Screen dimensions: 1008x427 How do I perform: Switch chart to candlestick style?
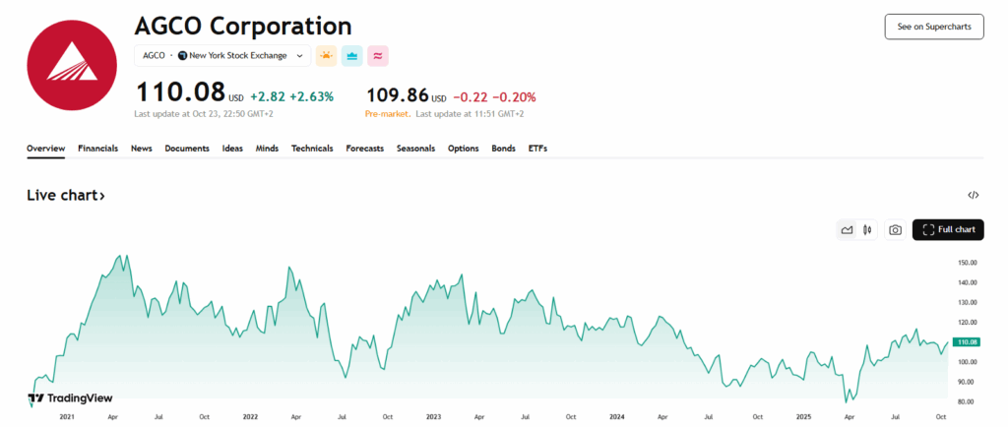[867, 230]
